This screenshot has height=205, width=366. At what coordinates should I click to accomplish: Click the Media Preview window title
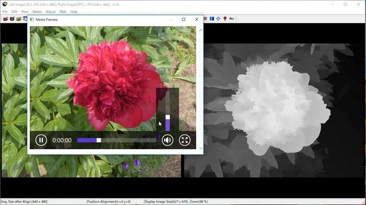click(47, 19)
